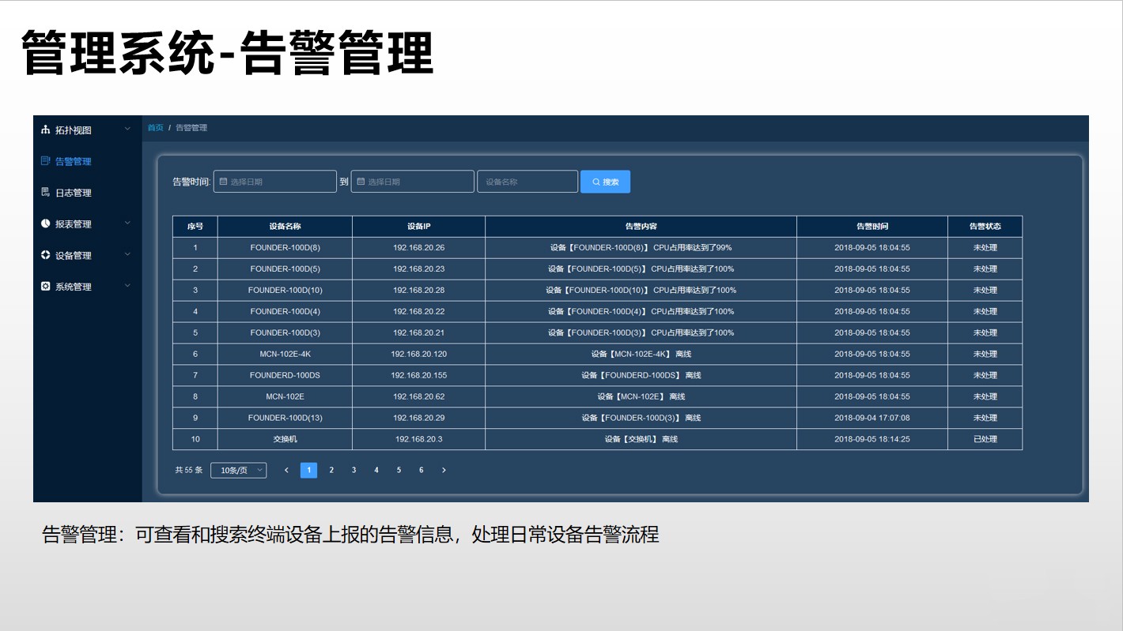This screenshot has height=631, width=1123.
Task: Click alarm about FOUNDER-100D(8) CPU 99%
Action: 641,248
